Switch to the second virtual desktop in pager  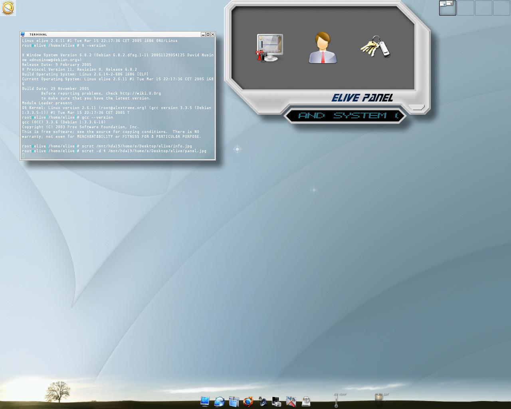click(x=465, y=8)
